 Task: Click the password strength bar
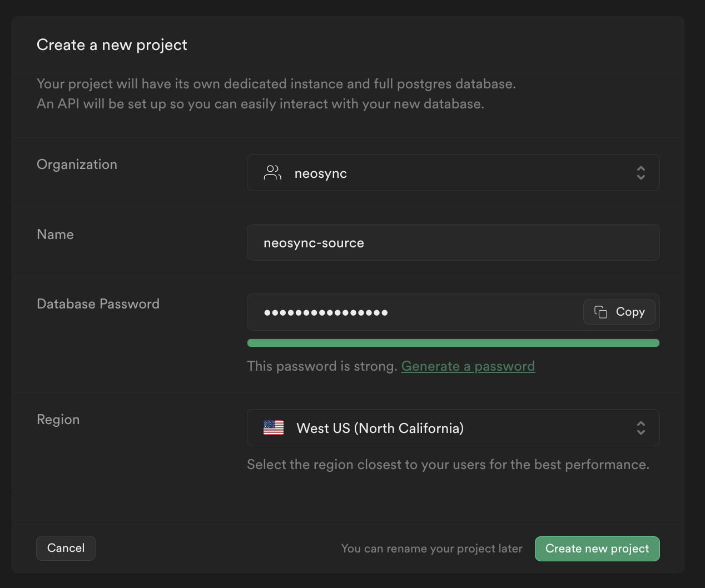click(x=453, y=343)
